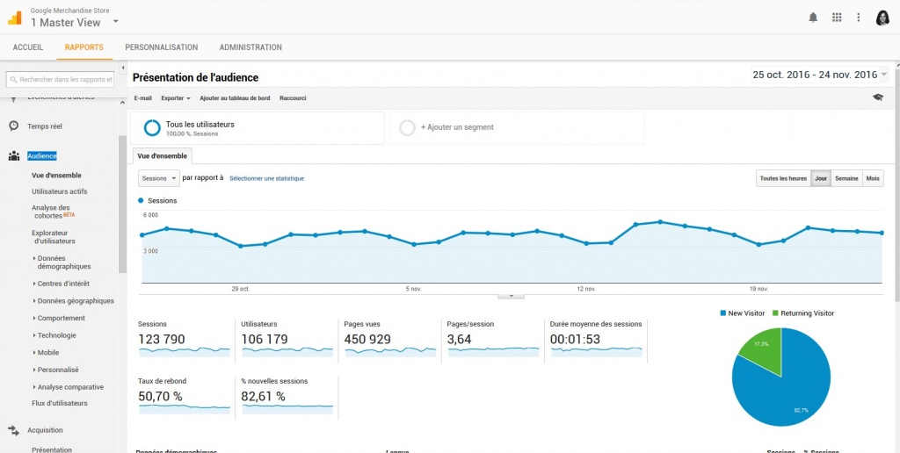Open the Sessions metric dropdown

pos(159,178)
